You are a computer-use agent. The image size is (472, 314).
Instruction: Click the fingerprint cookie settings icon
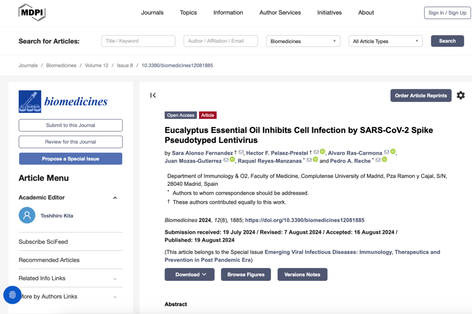pyautogui.click(x=12, y=295)
